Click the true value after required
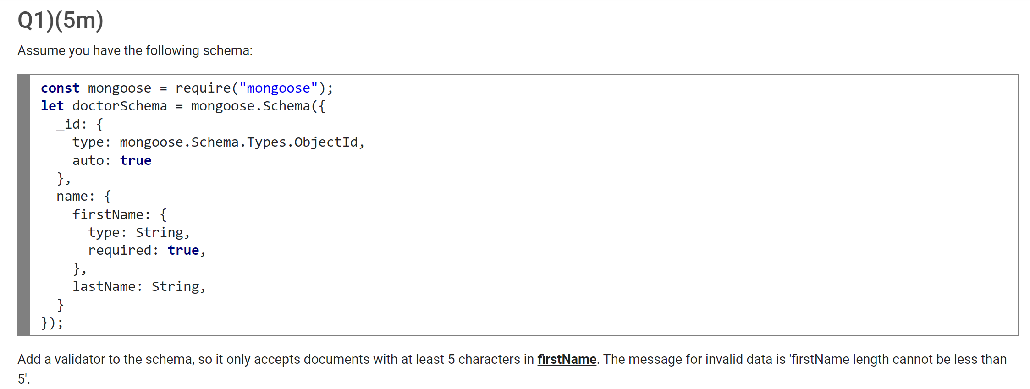 click(x=183, y=250)
